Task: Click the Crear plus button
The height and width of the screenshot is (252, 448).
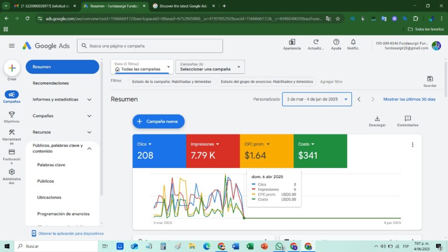Action: (12, 68)
